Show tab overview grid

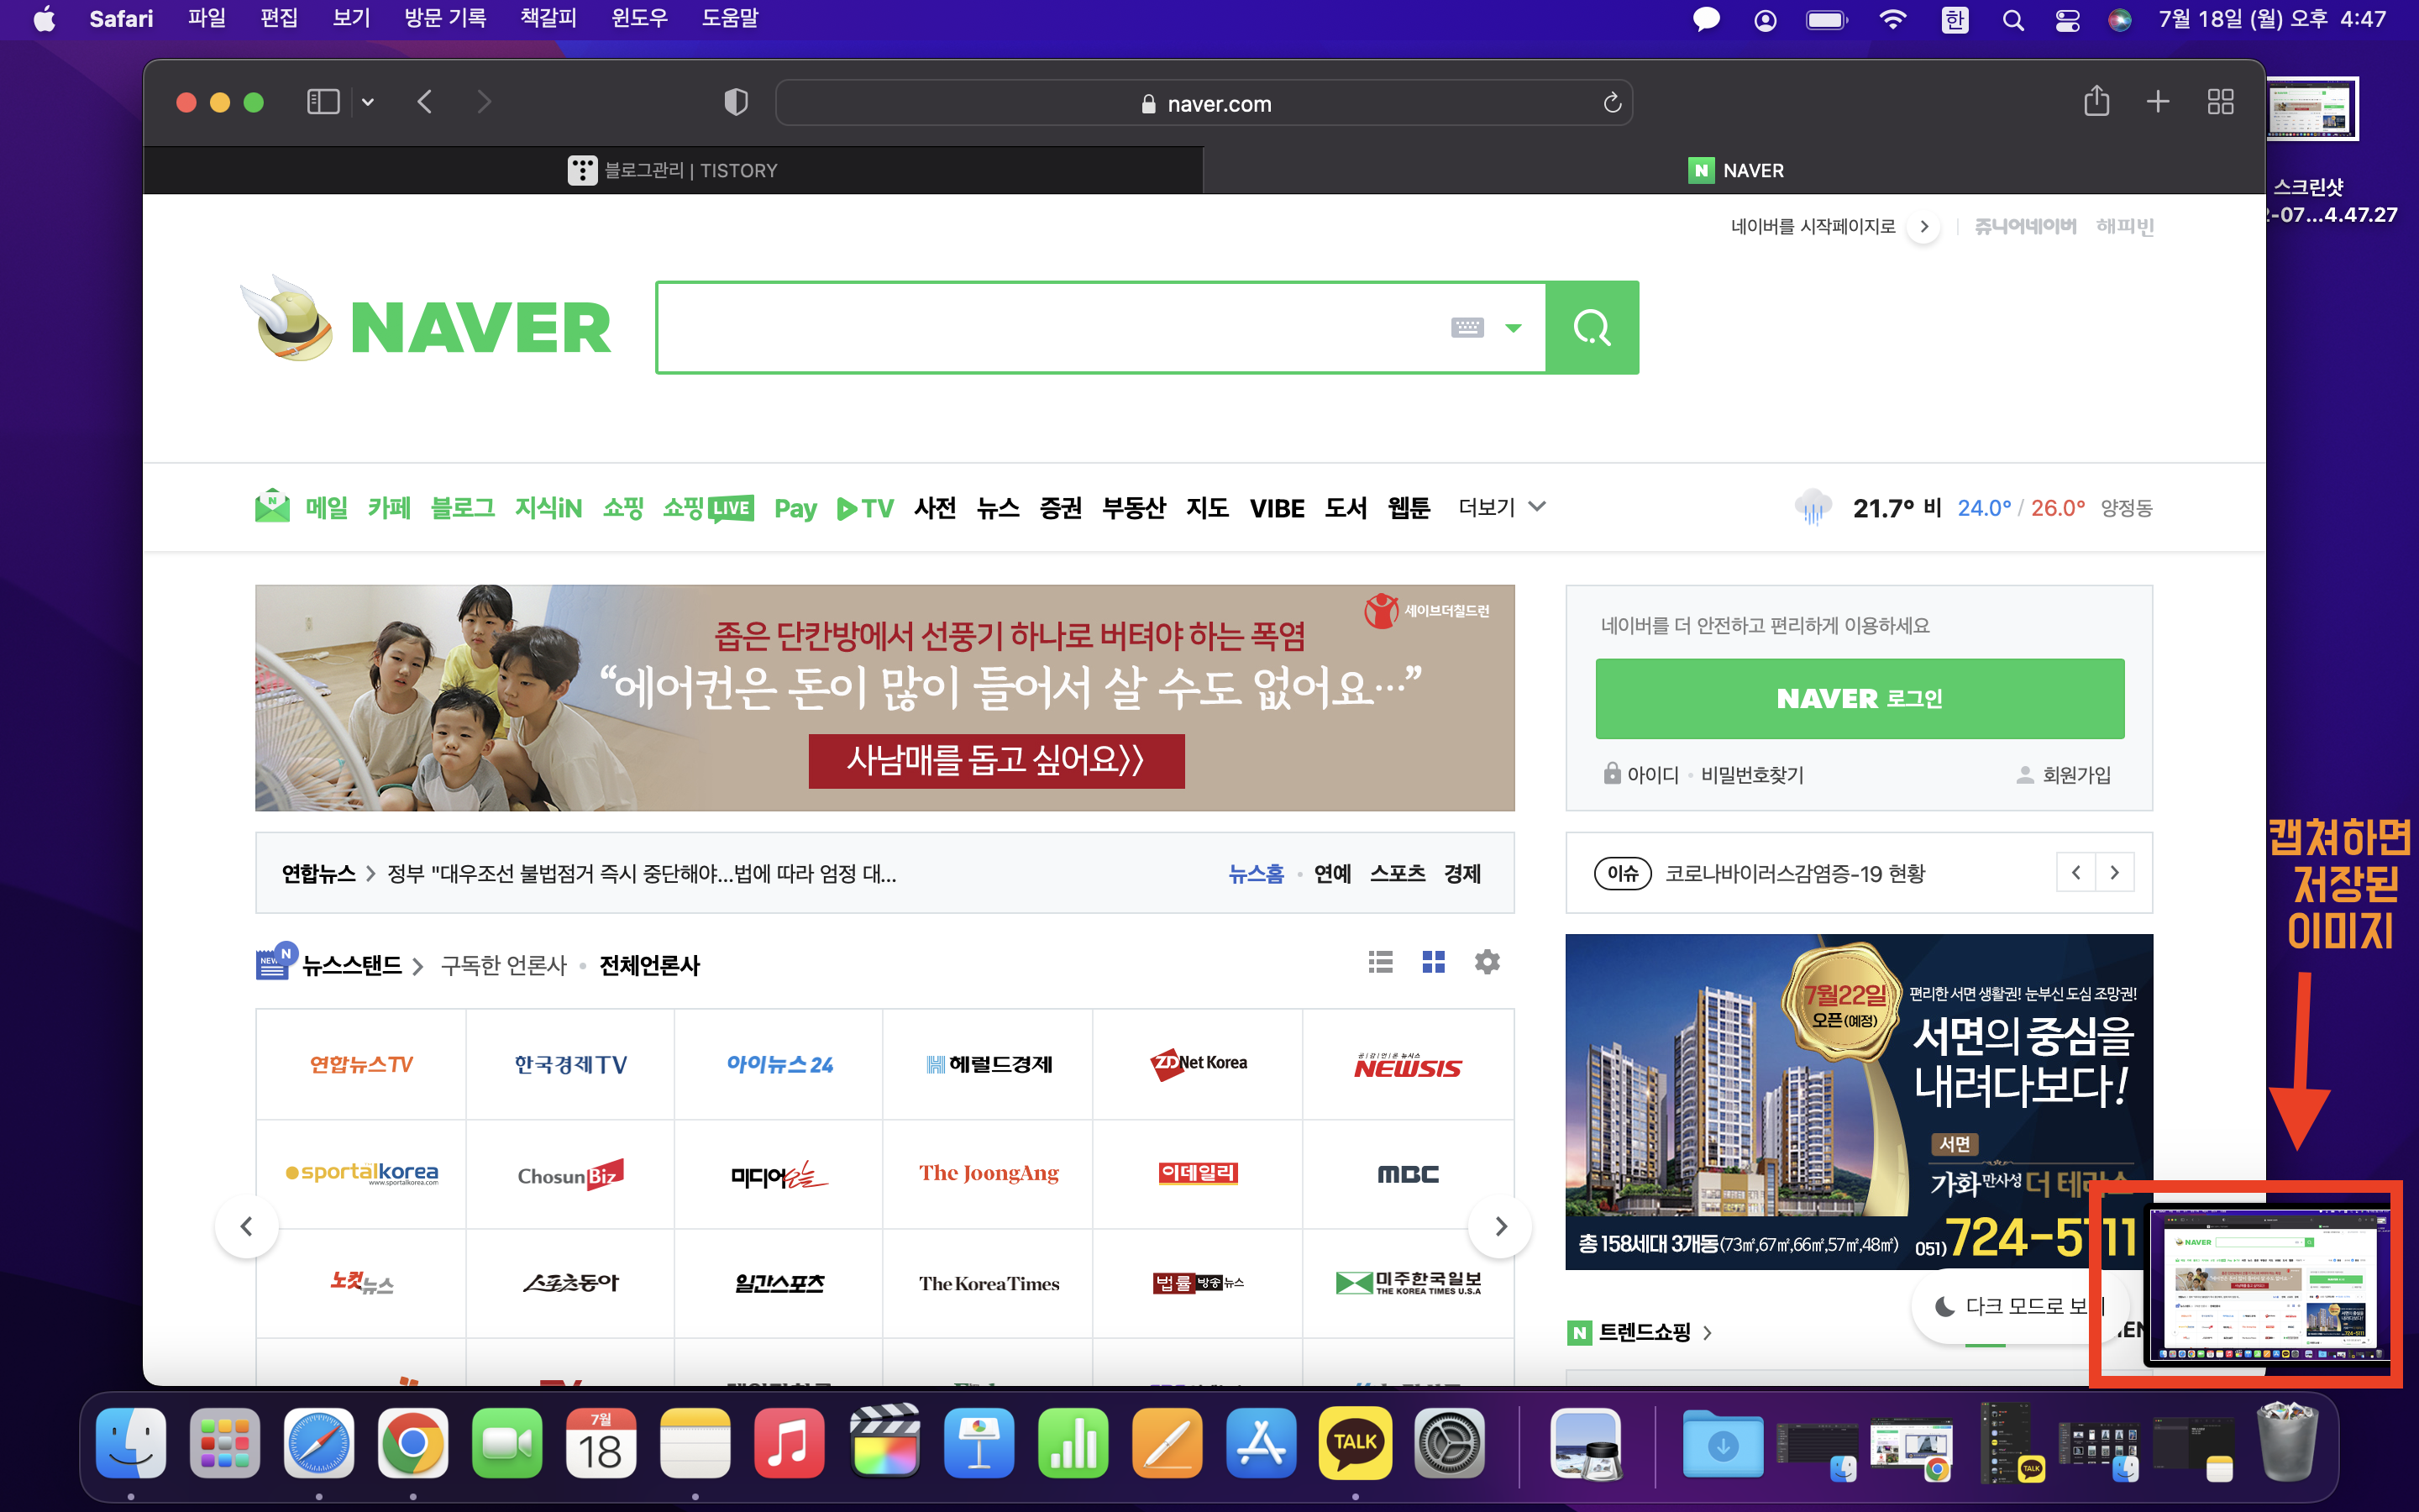[x=2220, y=101]
